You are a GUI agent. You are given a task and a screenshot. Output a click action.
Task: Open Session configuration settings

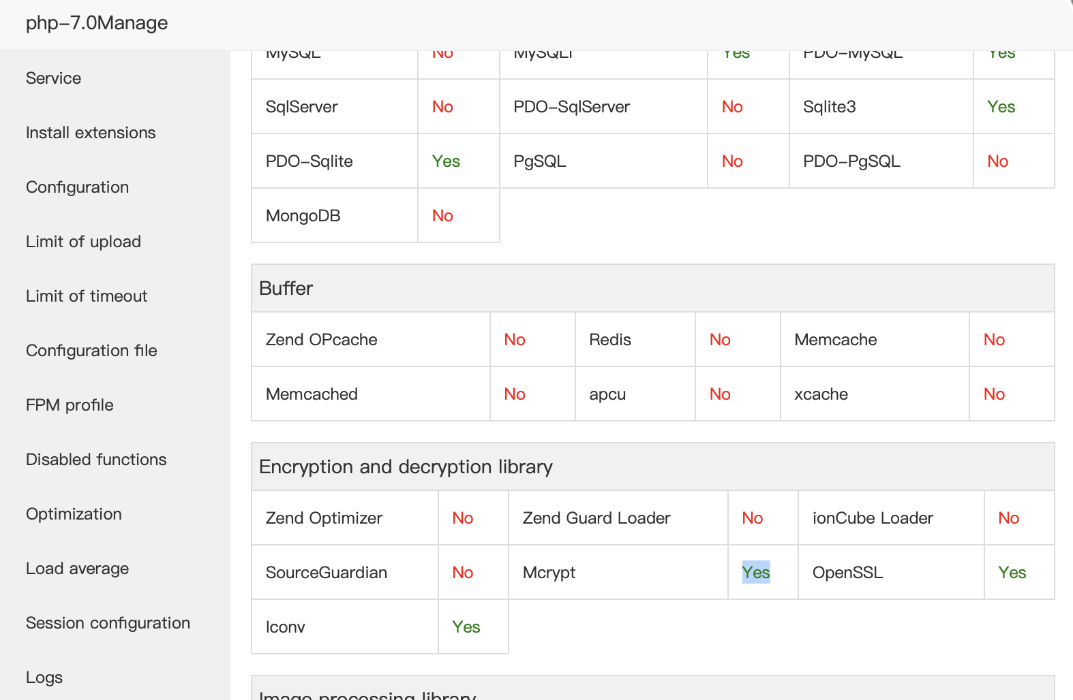pos(108,623)
